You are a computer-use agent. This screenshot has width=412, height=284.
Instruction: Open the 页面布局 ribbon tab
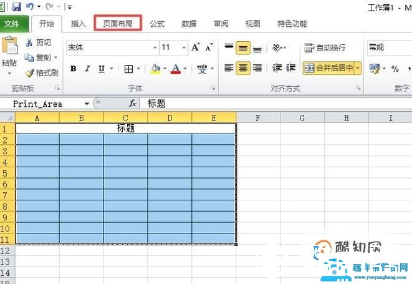(118, 24)
